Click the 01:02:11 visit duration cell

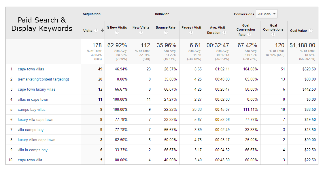(x=222, y=69)
